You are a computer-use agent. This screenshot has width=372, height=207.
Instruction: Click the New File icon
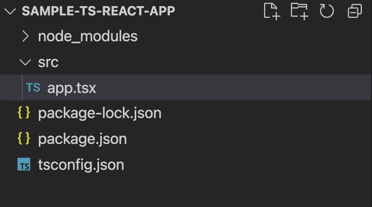coord(272,11)
